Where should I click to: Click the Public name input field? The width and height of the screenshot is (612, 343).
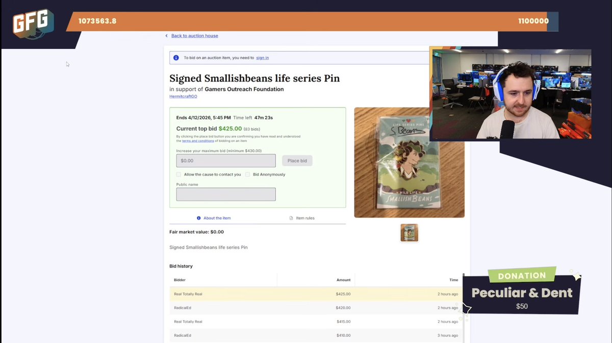pos(226,194)
